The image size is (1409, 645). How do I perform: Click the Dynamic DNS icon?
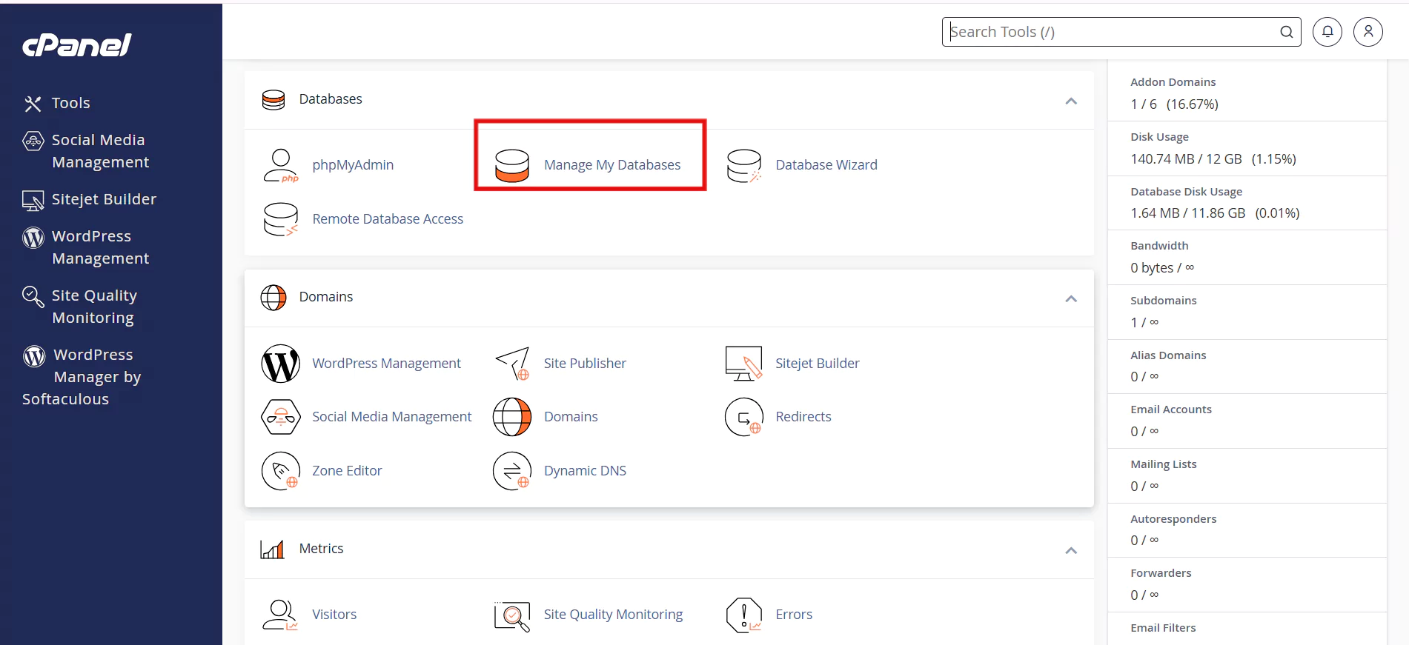coord(512,471)
